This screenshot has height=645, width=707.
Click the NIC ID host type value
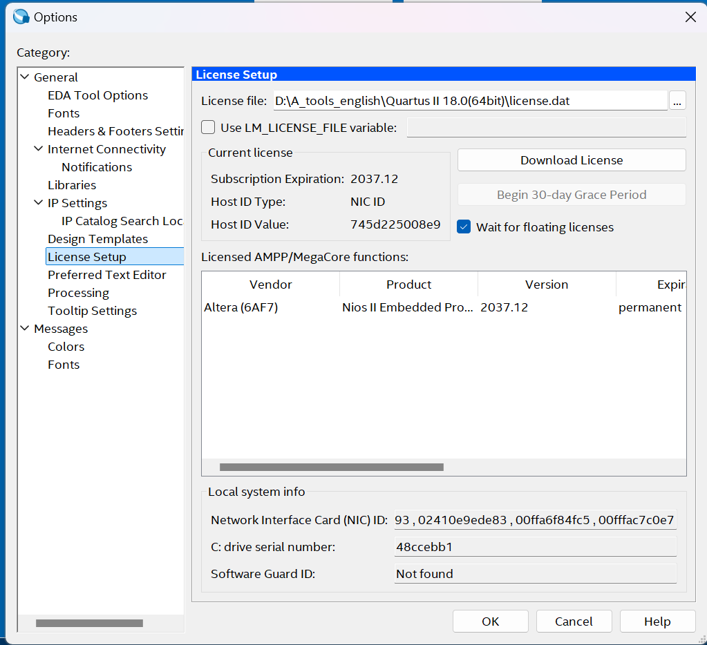click(368, 202)
